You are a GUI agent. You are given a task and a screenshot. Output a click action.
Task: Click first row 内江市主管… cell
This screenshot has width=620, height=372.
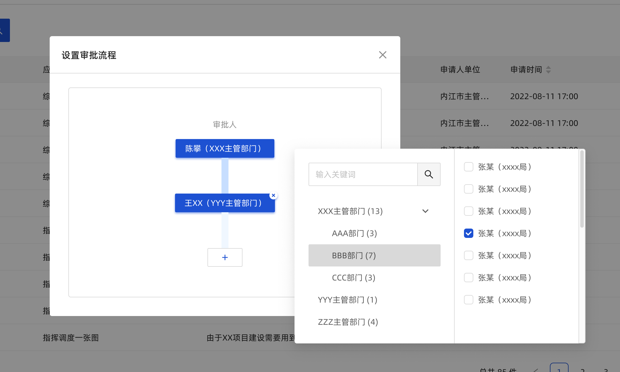[x=465, y=96]
